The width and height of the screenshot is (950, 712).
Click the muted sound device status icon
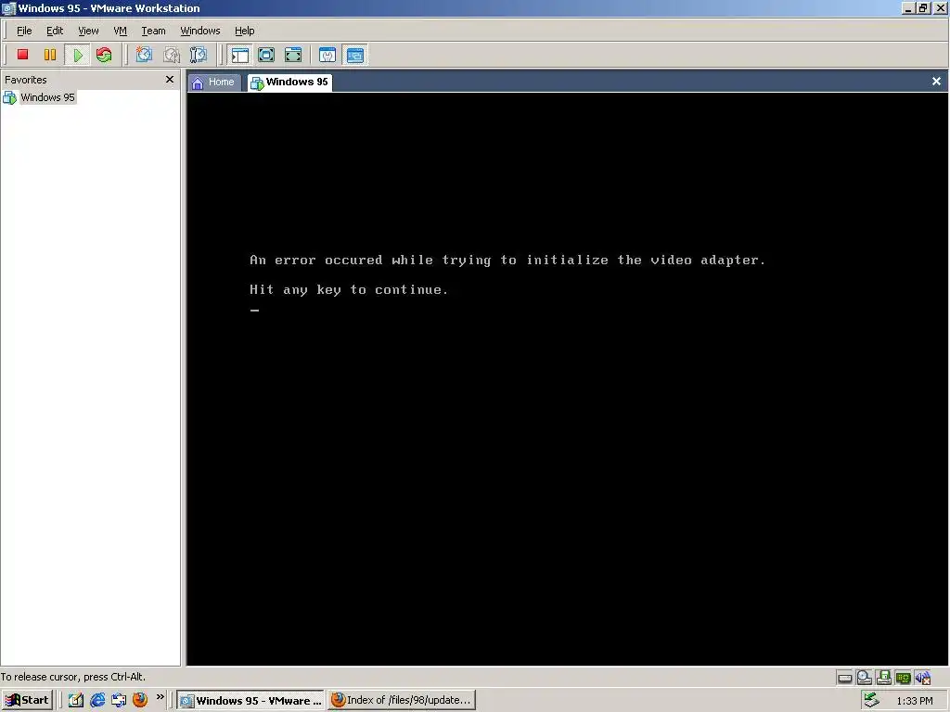(x=923, y=678)
